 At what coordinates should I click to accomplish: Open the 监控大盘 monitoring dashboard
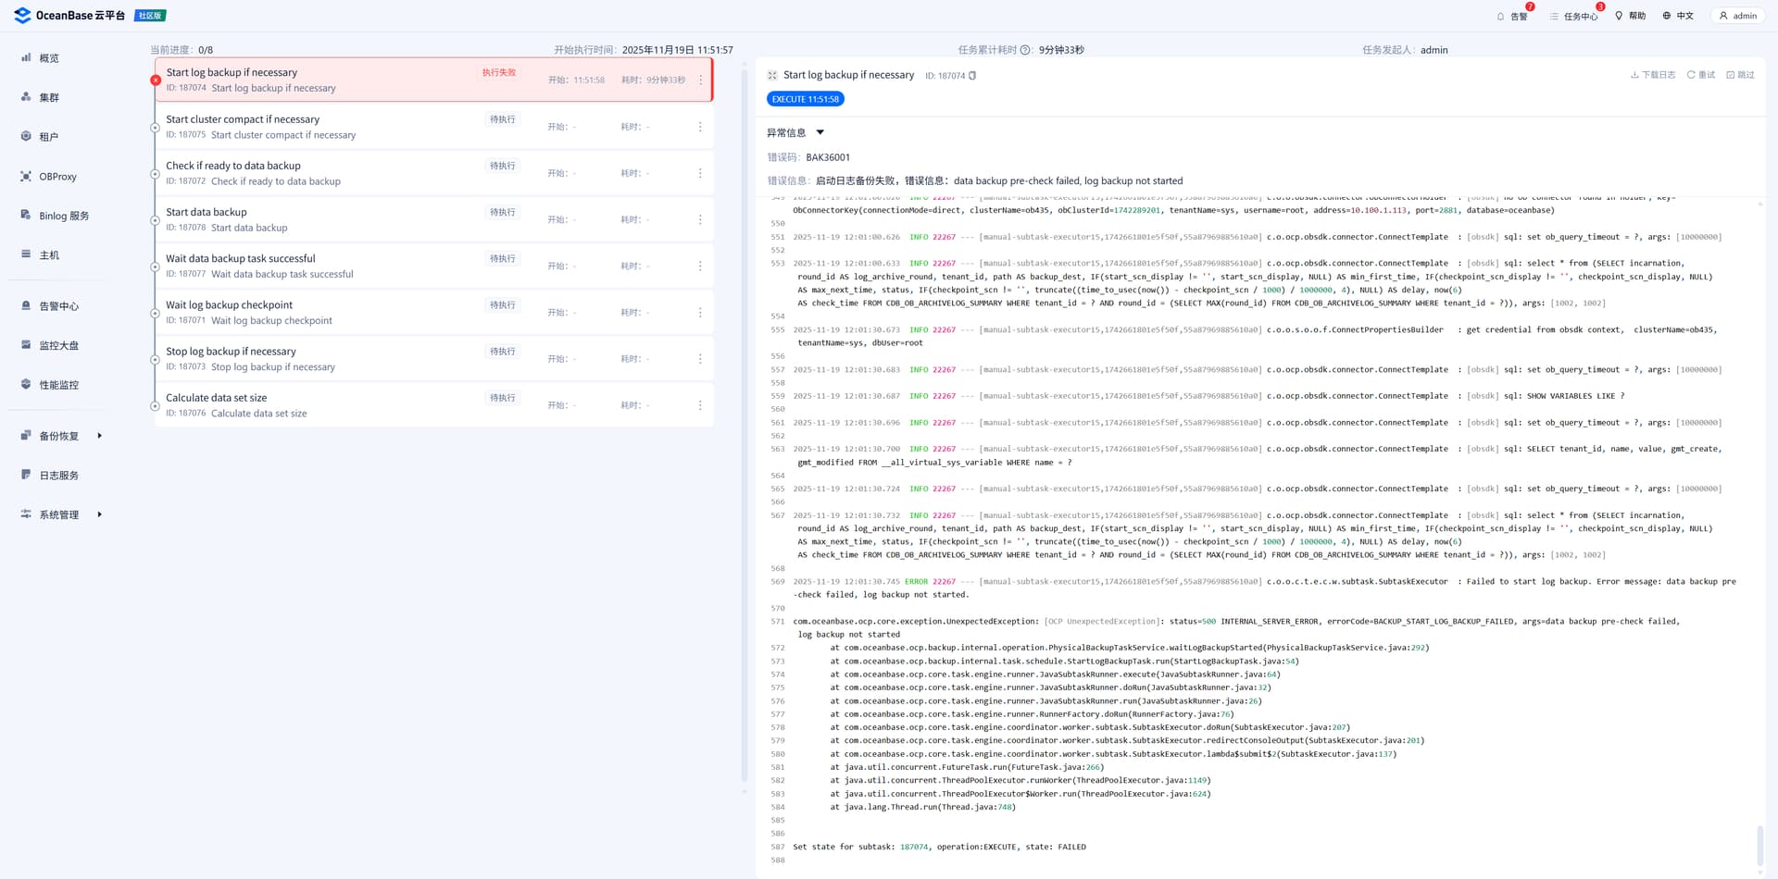[58, 345]
